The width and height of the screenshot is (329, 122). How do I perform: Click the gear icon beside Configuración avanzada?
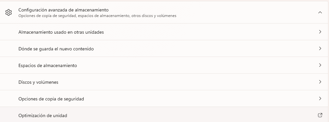click(8, 12)
